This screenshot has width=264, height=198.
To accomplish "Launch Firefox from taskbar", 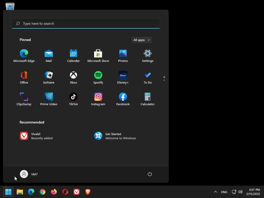I will tap(54, 192).
